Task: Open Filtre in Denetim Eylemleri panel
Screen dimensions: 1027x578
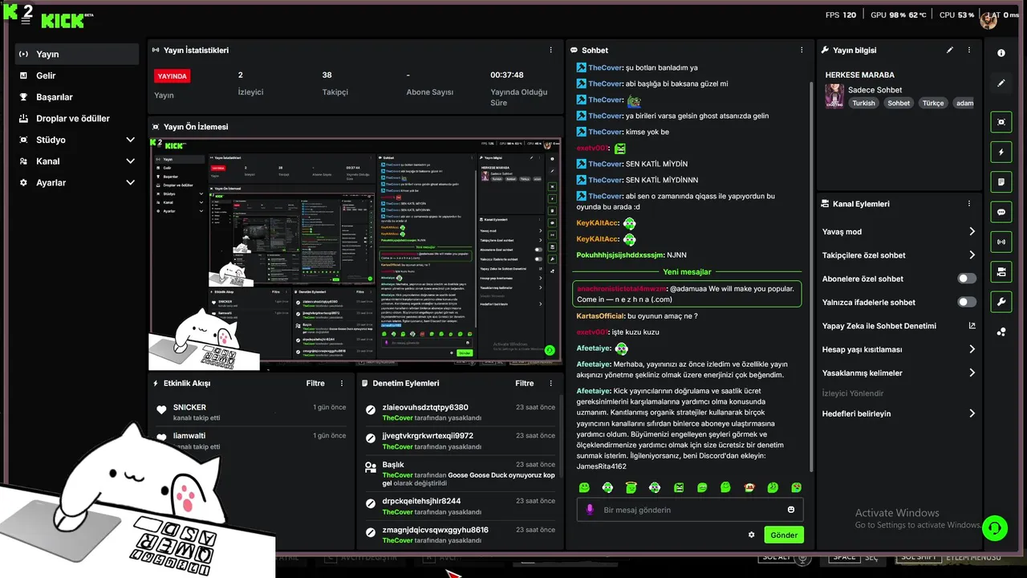Action: pos(525,383)
